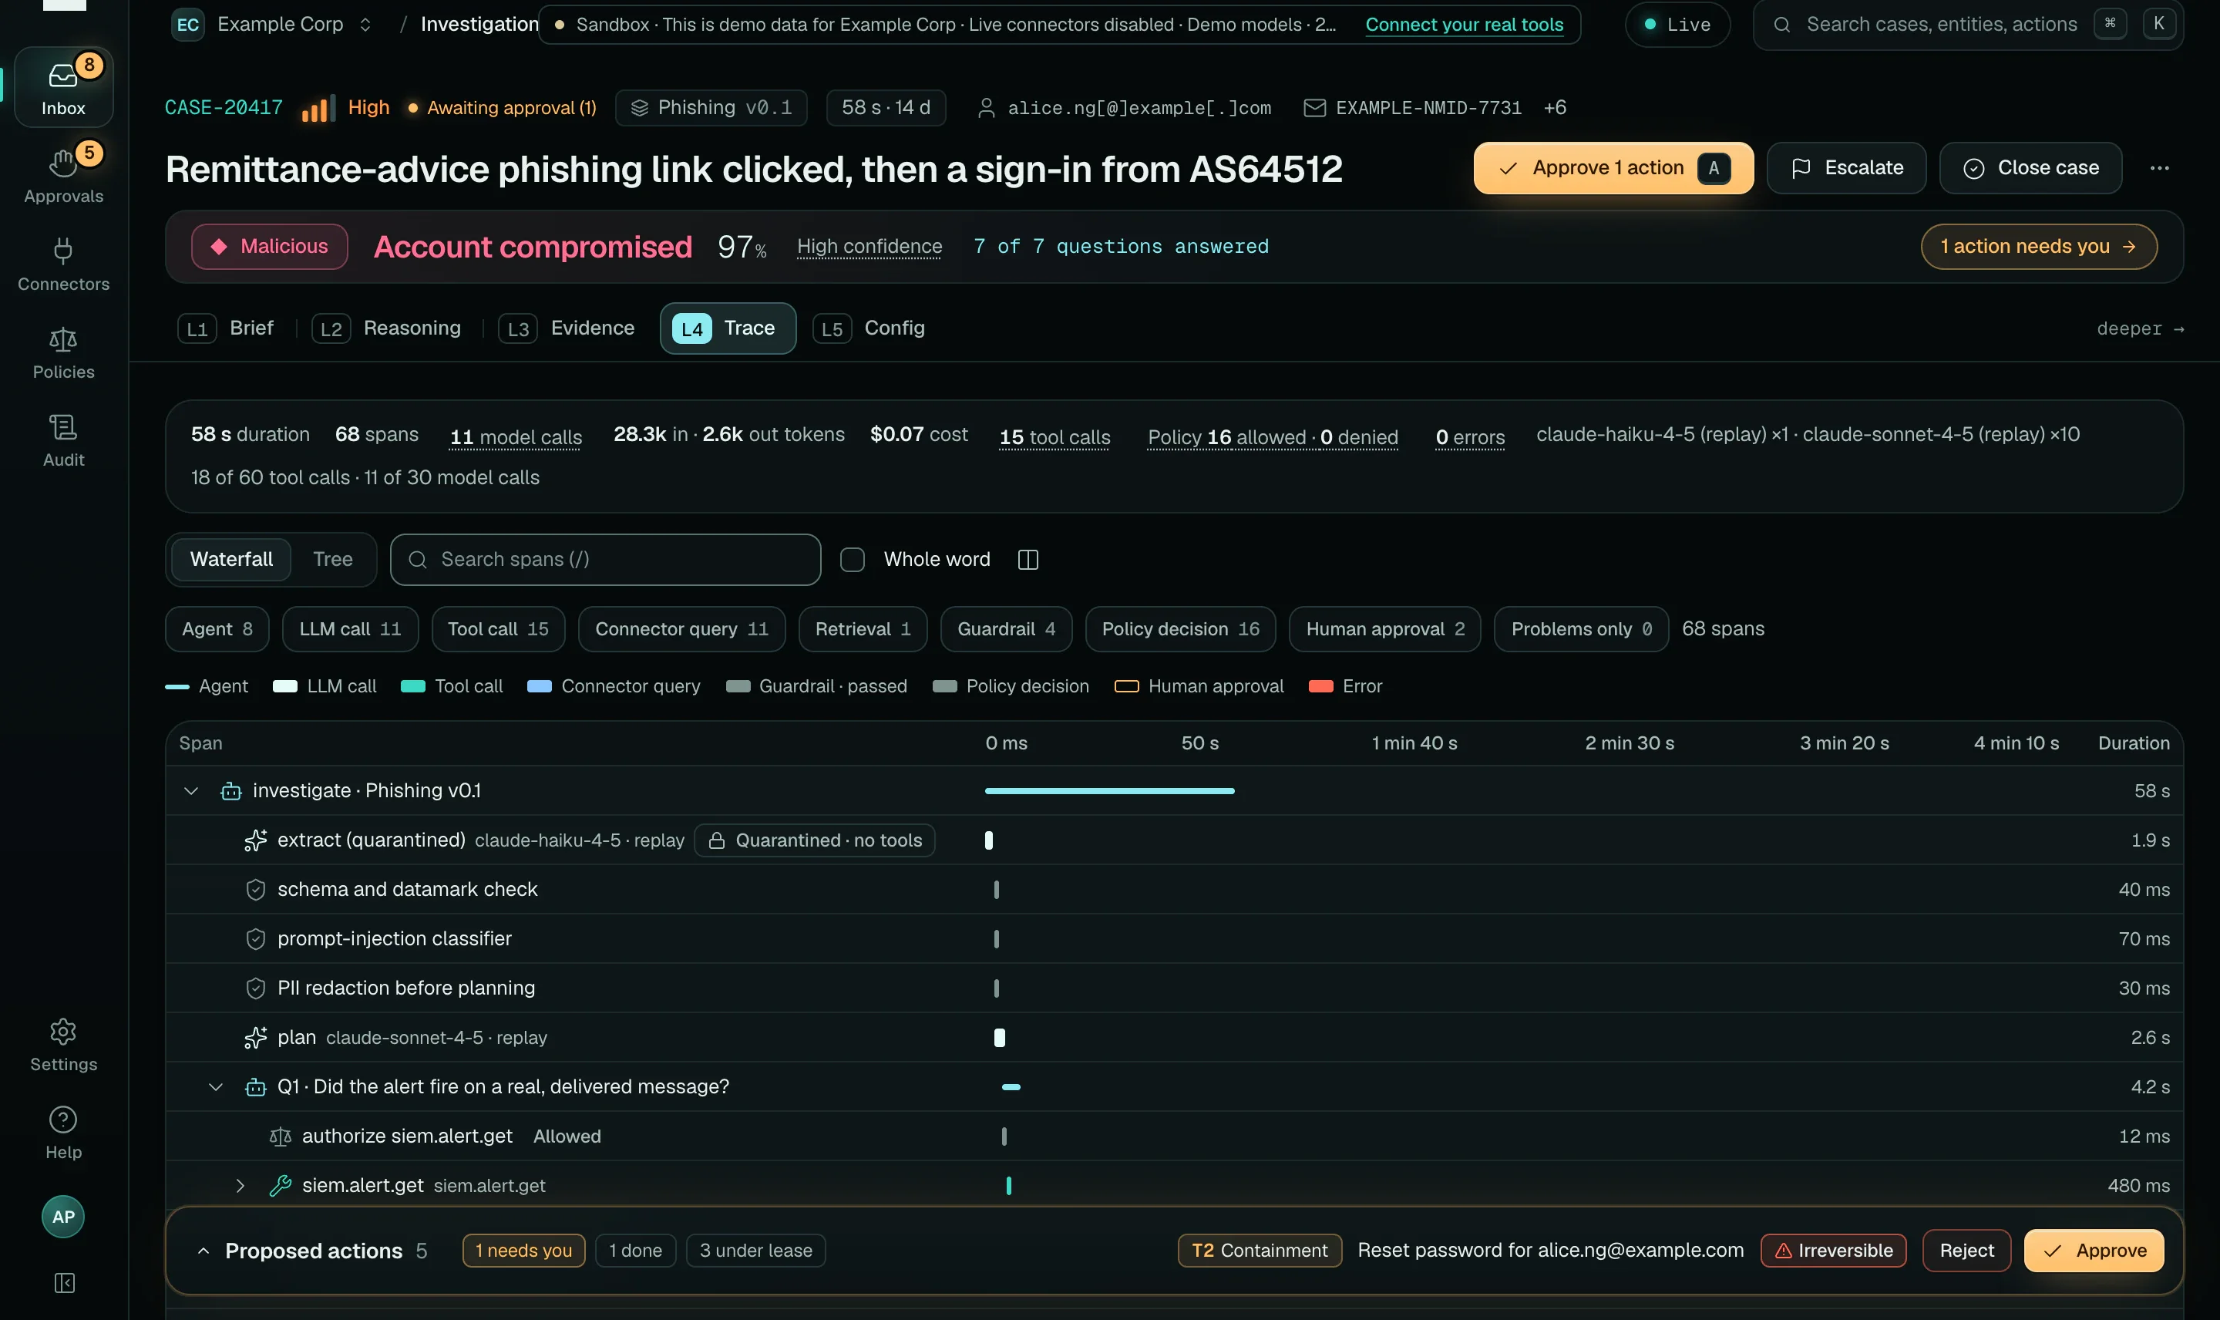Image resolution: width=2220 pixels, height=1320 pixels.
Task: Click the envelope icon by EXAMPLE-NMID-7731
Action: coord(1314,108)
